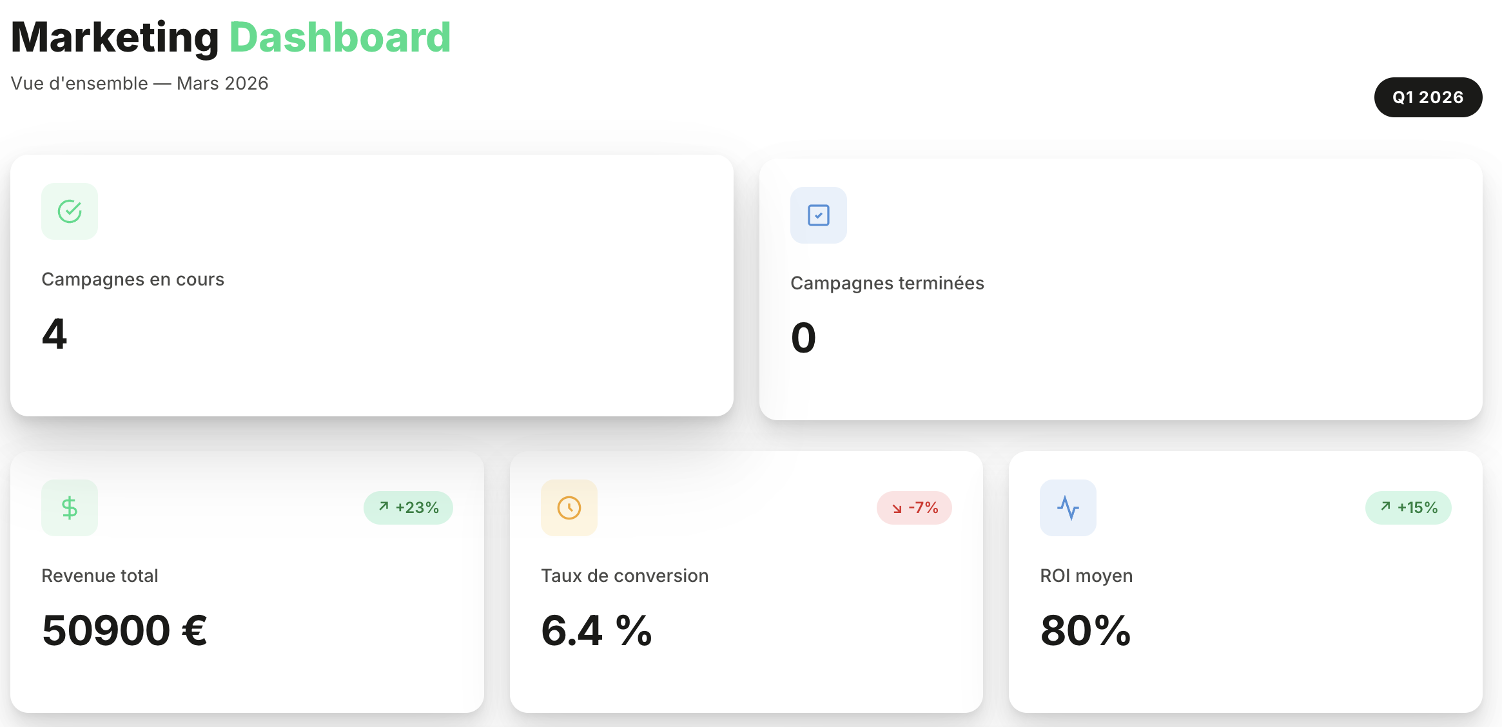Click the ongoing campaigns value 4
The height and width of the screenshot is (727, 1502).
coord(55,334)
